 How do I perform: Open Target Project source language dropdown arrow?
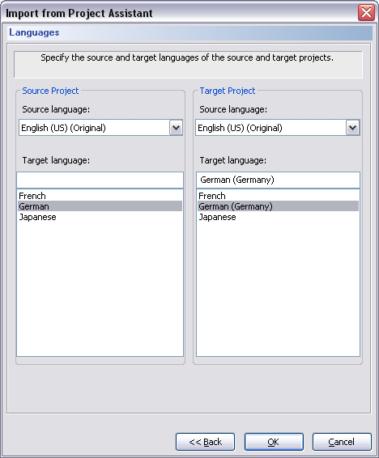[x=353, y=128]
